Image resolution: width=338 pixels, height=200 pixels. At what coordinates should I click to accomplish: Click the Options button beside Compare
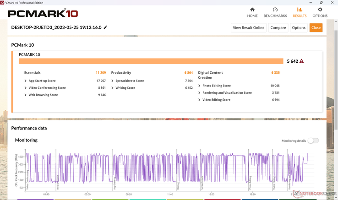tap(299, 27)
